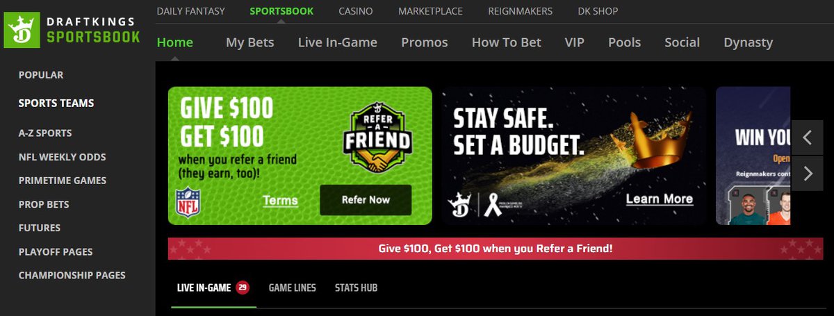834x316 pixels.
Task: Click the white awareness ribbon icon
Action: click(493, 203)
